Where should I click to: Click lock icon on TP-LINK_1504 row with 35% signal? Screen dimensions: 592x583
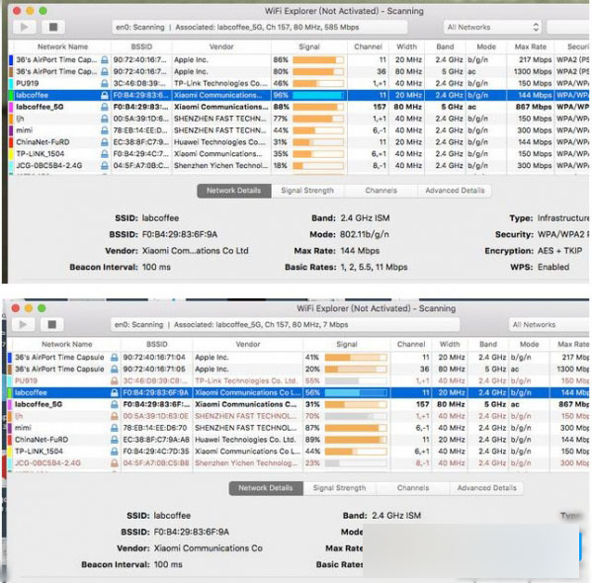[x=105, y=154]
